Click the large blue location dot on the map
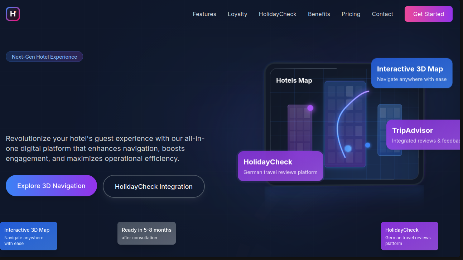This screenshot has width=463, height=260. 348,148
